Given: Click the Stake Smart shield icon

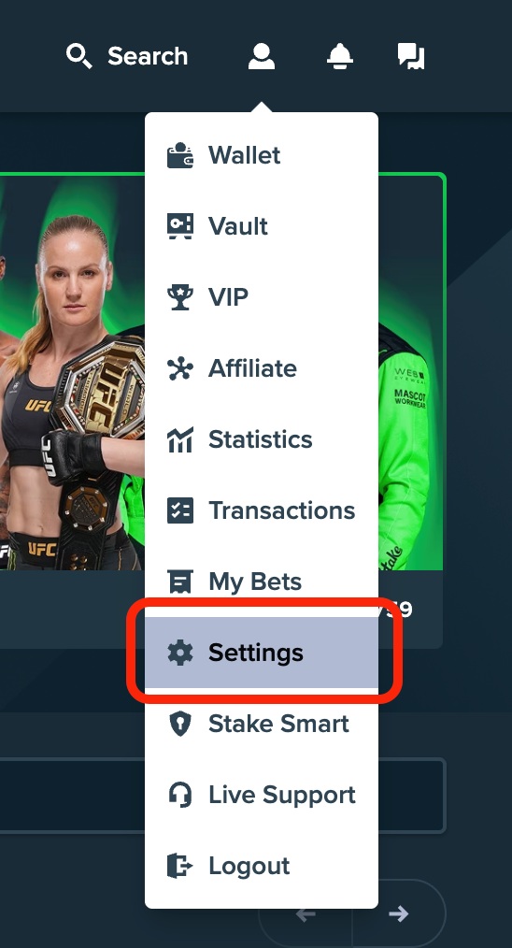Looking at the screenshot, I should (x=180, y=724).
